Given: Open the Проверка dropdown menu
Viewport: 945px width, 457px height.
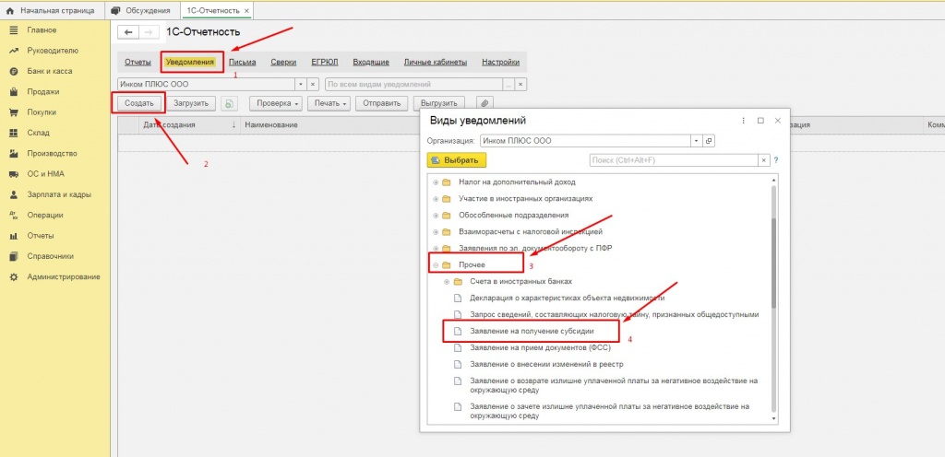Looking at the screenshot, I should point(277,103).
